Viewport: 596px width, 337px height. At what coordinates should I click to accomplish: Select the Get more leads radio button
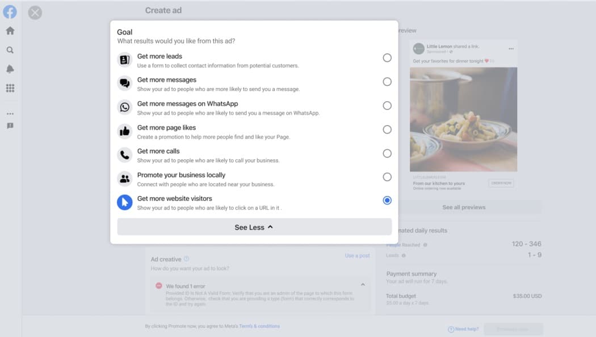pyautogui.click(x=387, y=58)
